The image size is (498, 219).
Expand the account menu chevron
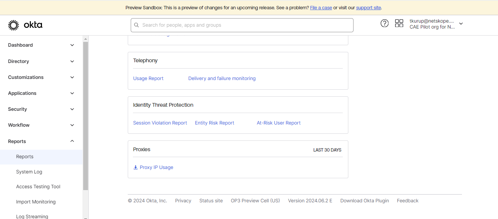tap(461, 24)
